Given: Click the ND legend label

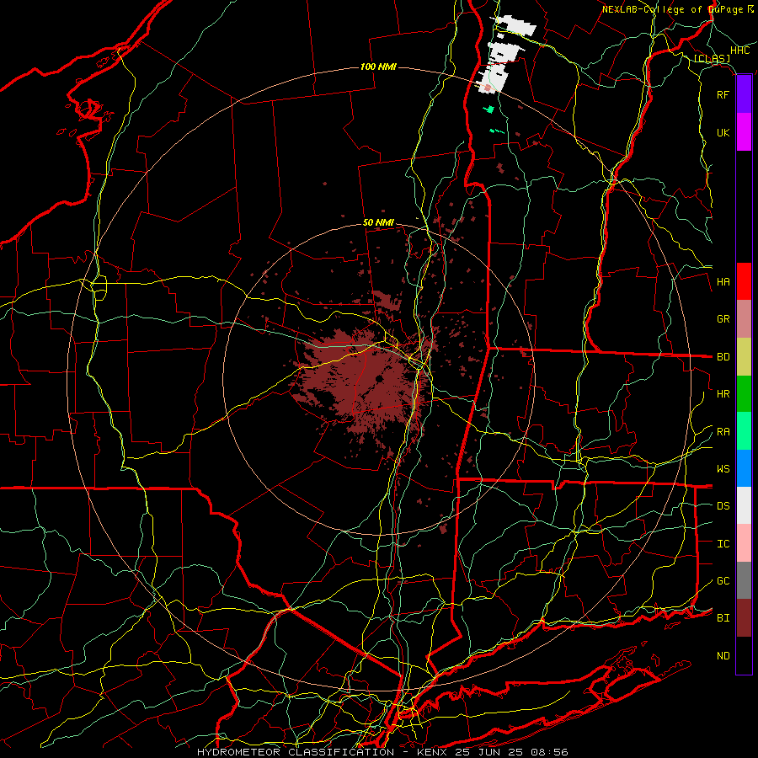Looking at the screenshot, I should 723,656.
